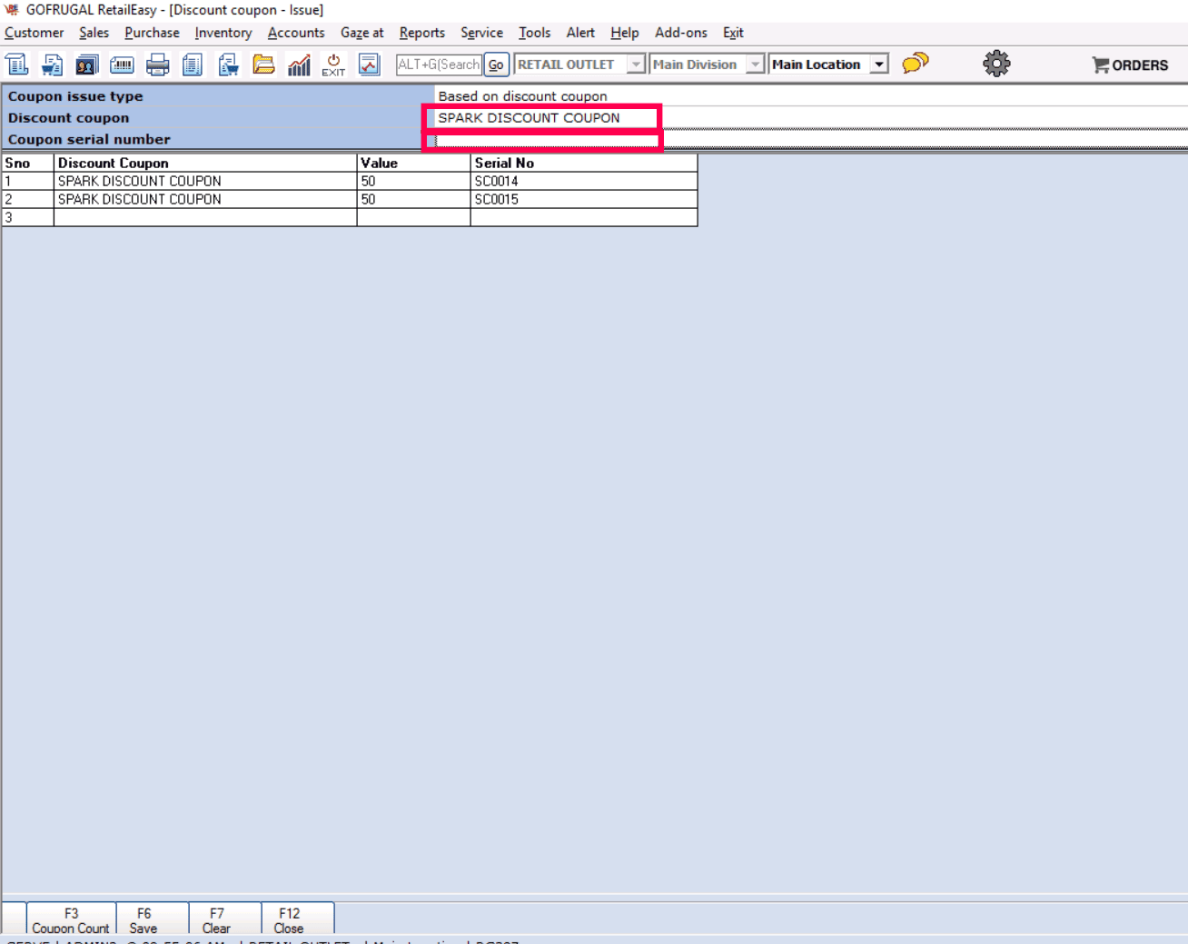Image resolution: width=1188 pixels, height=944 pixels.
Task: Click the ALT+G search input box
Action: pos(439,65)
